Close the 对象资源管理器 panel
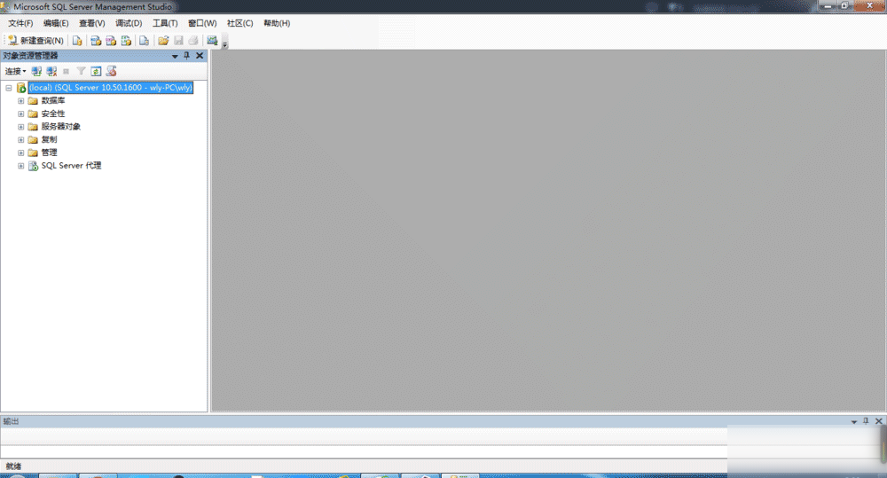 200,56
